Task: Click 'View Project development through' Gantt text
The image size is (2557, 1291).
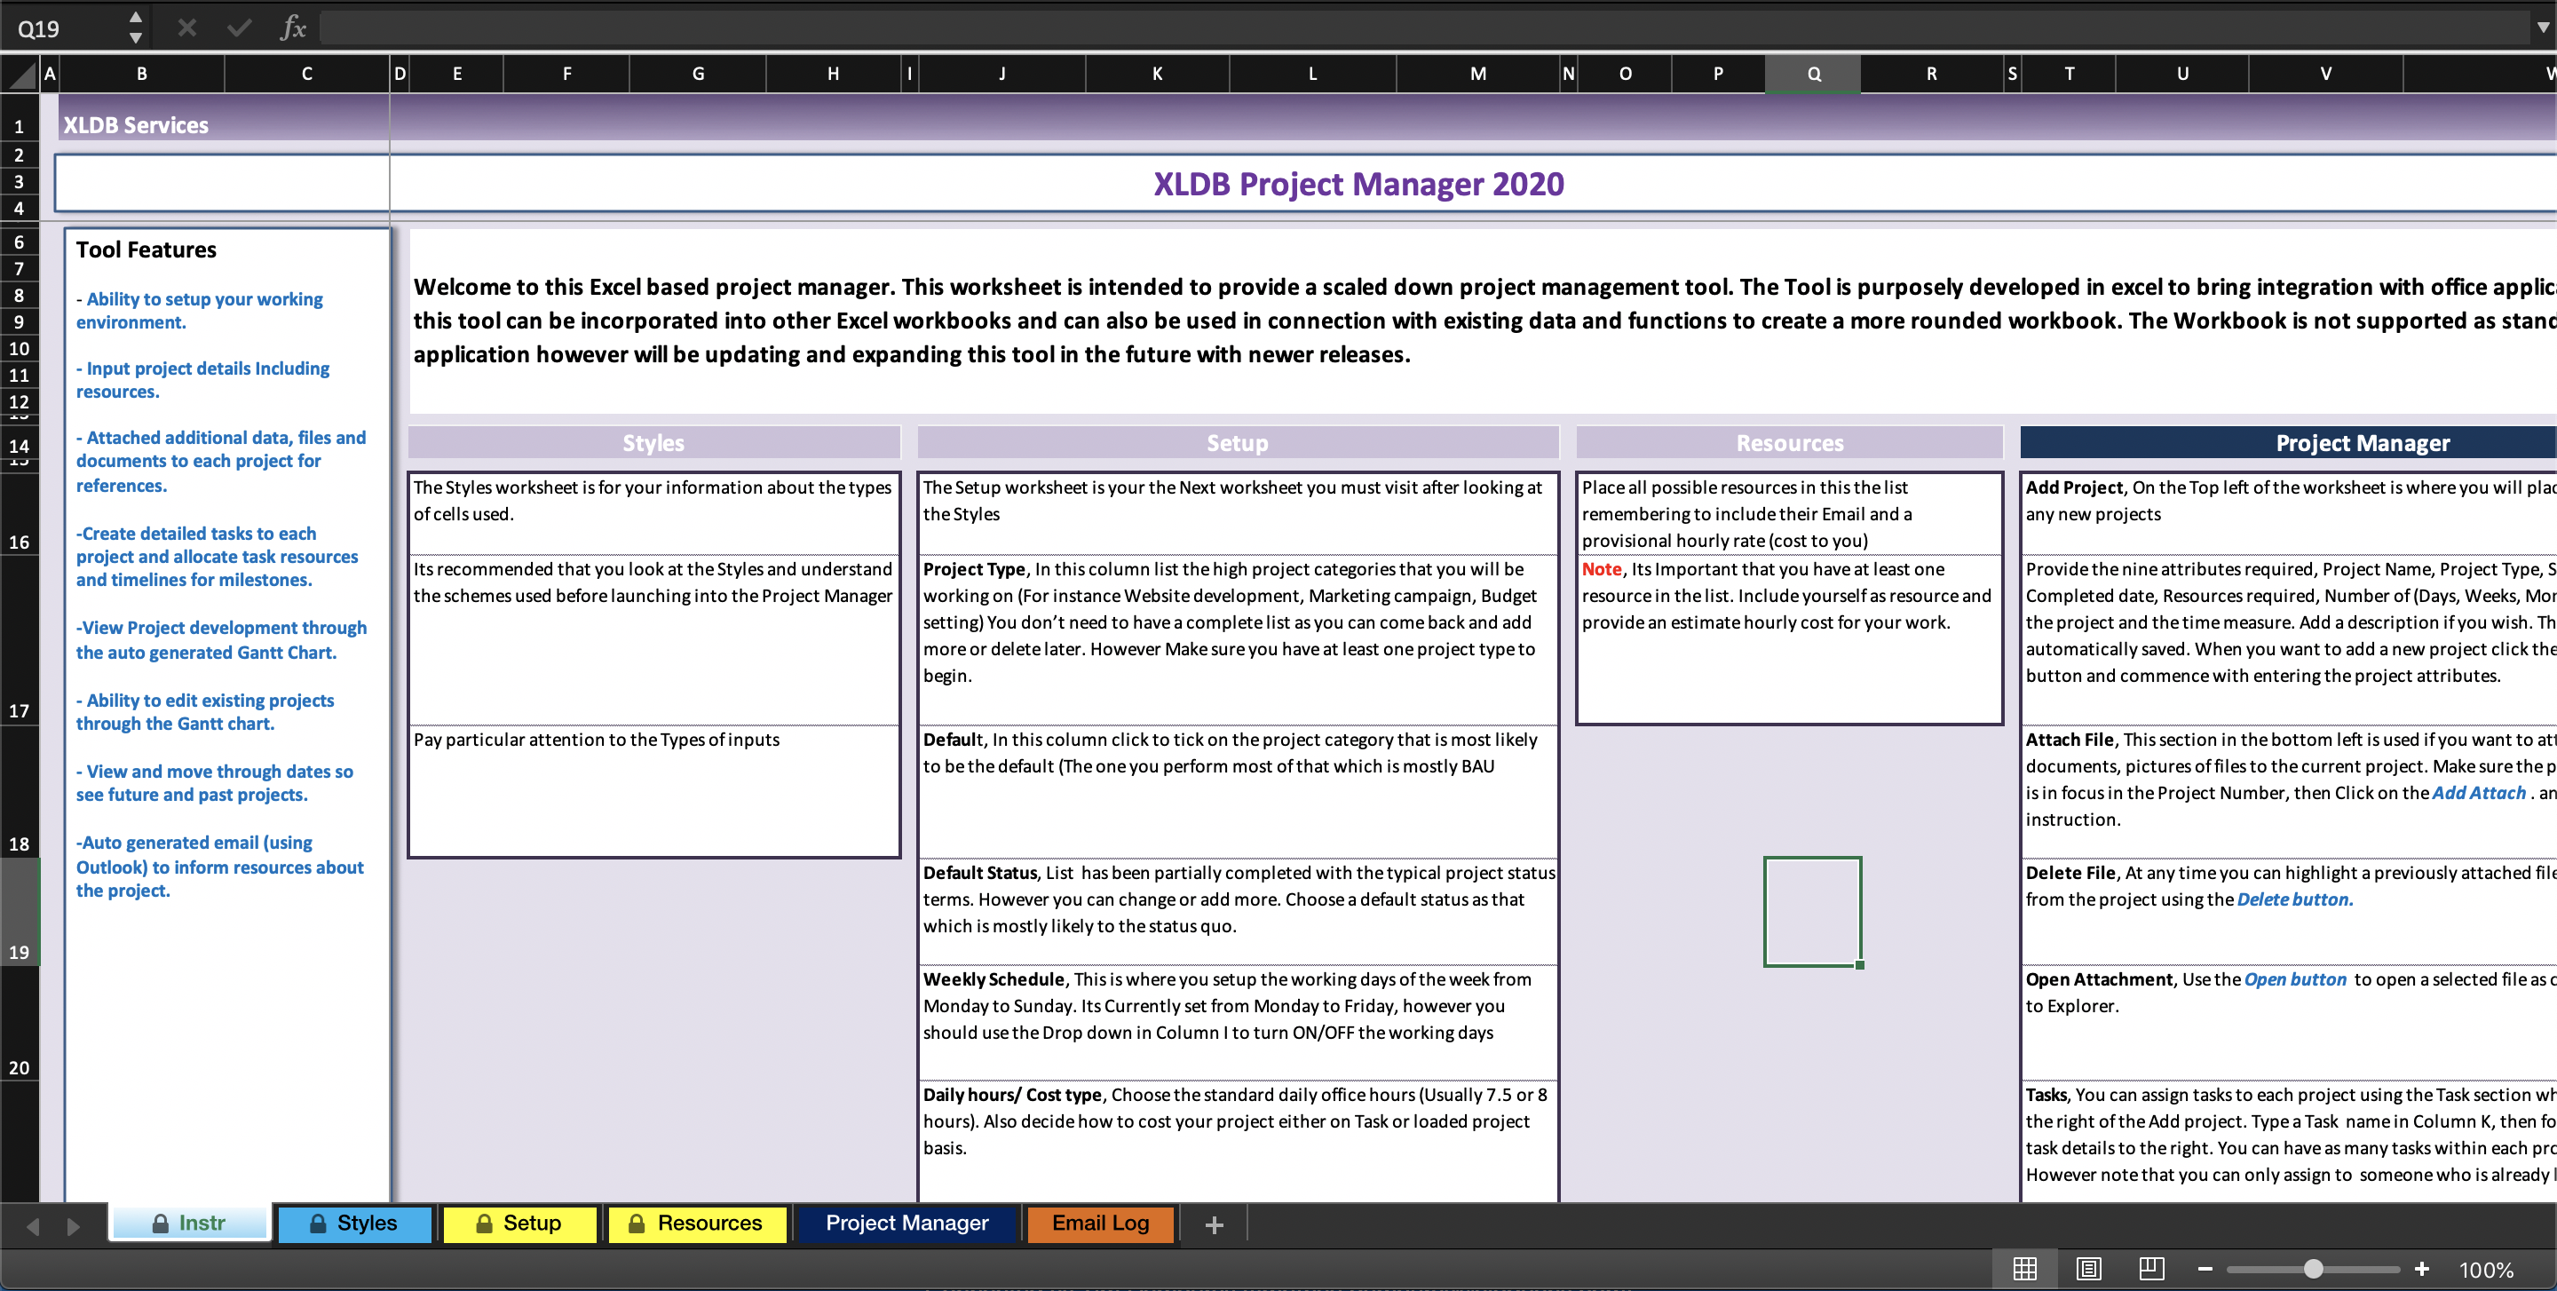Action: click(221, 640)
